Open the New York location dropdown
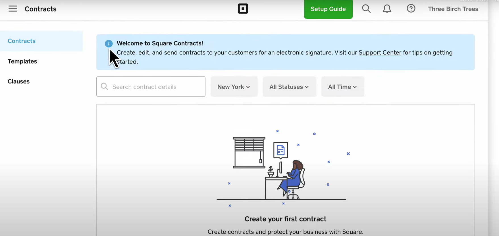This screenshot has width=499, height=236. click(234, 87)
